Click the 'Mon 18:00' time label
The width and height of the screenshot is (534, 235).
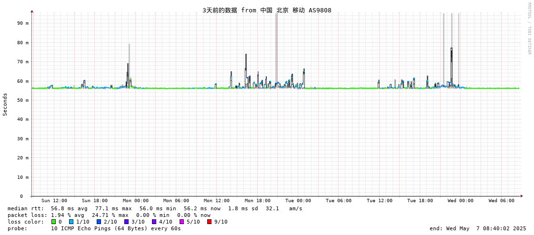pyautogui.click(x=257, y=201)
